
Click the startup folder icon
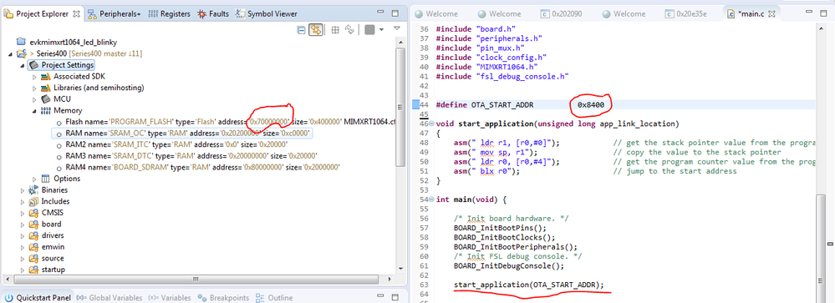[33, 270]
